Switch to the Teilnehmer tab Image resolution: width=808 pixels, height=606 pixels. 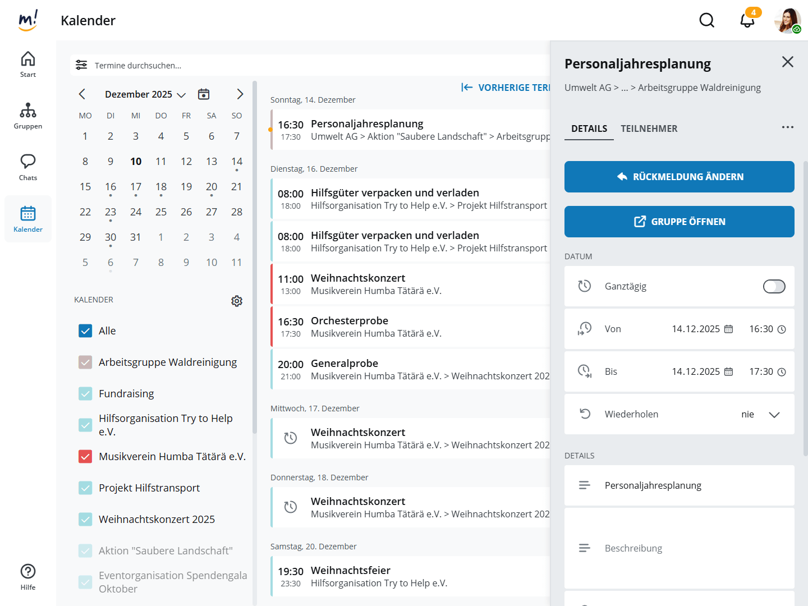(x=649, y=128)
